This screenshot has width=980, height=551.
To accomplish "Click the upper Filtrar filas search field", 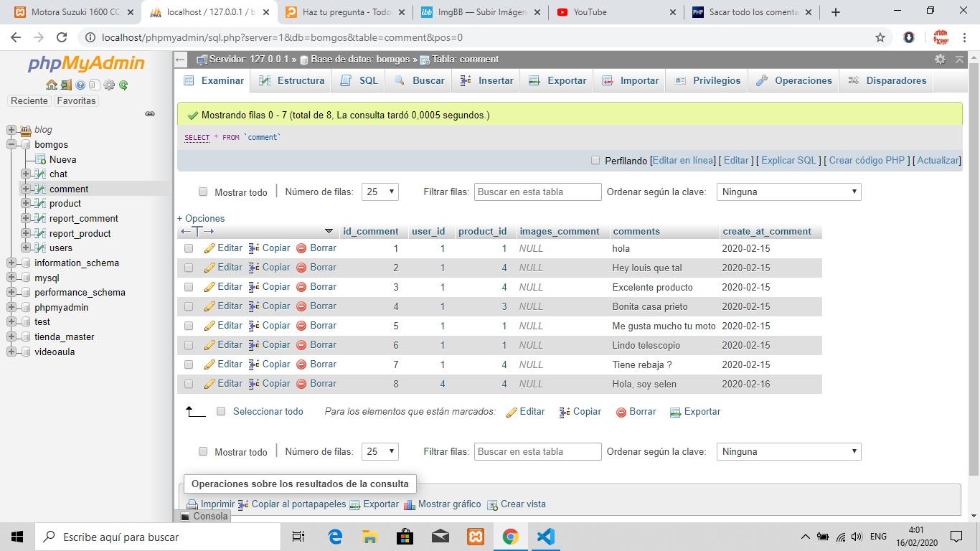I will click(x=537, y=192).
